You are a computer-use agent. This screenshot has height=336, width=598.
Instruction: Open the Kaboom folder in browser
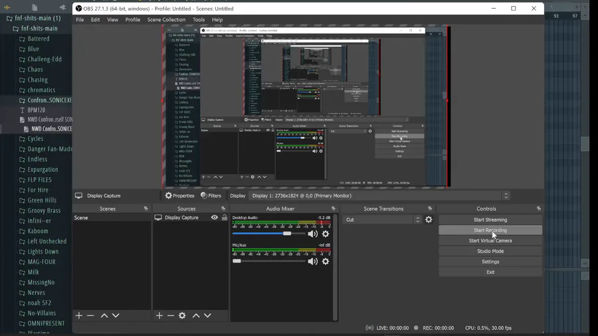point(34,231)
